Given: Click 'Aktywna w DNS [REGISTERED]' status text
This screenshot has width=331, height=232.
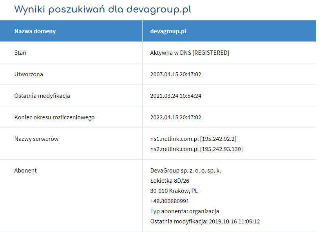Looking at the screenshot, I should pyautogui.click(x=190, y=53).
